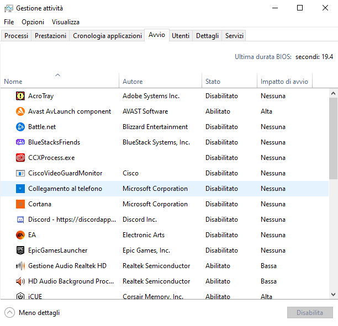Image resolution: width=338 pixels, height=326 pixels.
Task: Select the CCXProcess.exe entry name
Action: [51, 158]
